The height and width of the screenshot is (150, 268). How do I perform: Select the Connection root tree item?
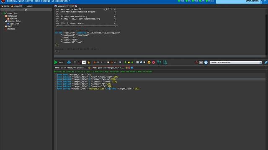pyautogui.click(x=11, y=13)
